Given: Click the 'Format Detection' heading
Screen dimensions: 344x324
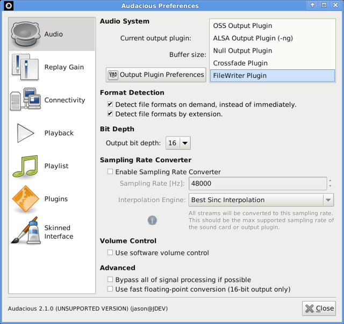Looking at the screenshot, I should [132, 92].
